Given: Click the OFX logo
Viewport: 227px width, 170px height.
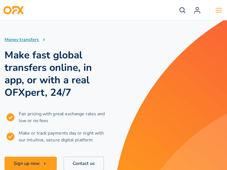Looking at the screenshot, I should 13,10.
